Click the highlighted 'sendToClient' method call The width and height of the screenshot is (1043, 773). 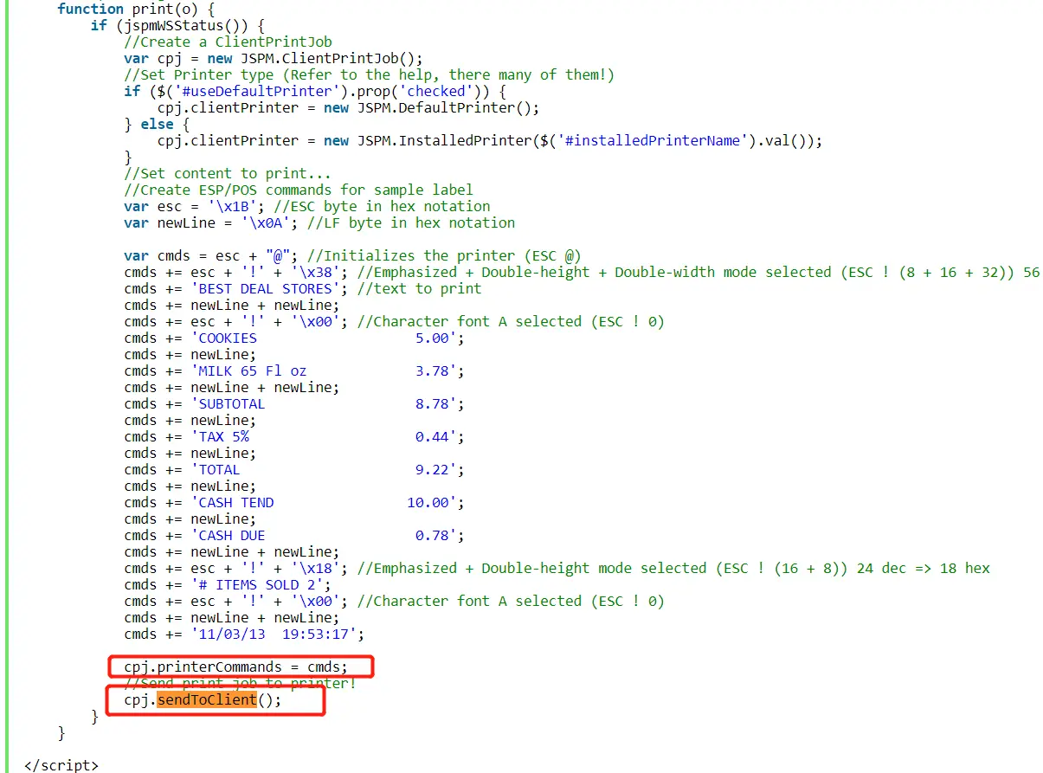[207, 699]
